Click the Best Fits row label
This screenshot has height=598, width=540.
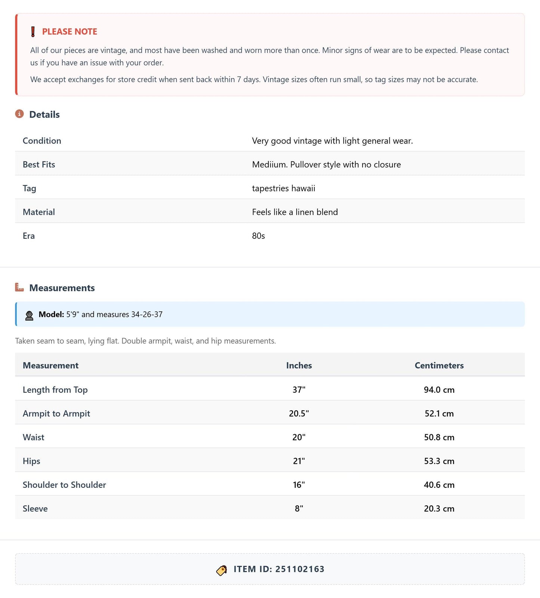coord(39,164)
